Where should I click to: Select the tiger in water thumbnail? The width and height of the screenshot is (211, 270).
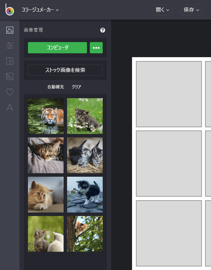(46, 116)
